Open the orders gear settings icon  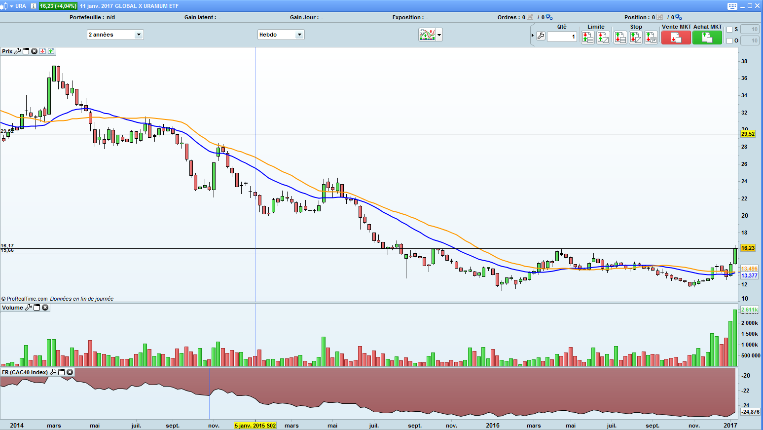pos(549,17)
